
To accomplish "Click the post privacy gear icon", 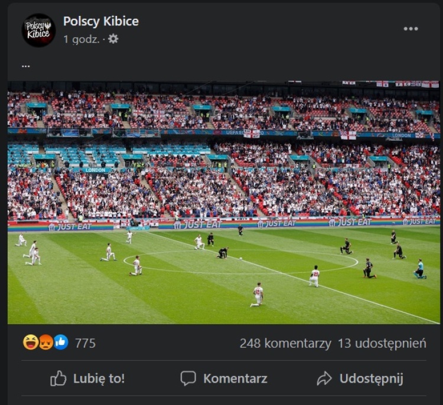I will coord(113,39).
